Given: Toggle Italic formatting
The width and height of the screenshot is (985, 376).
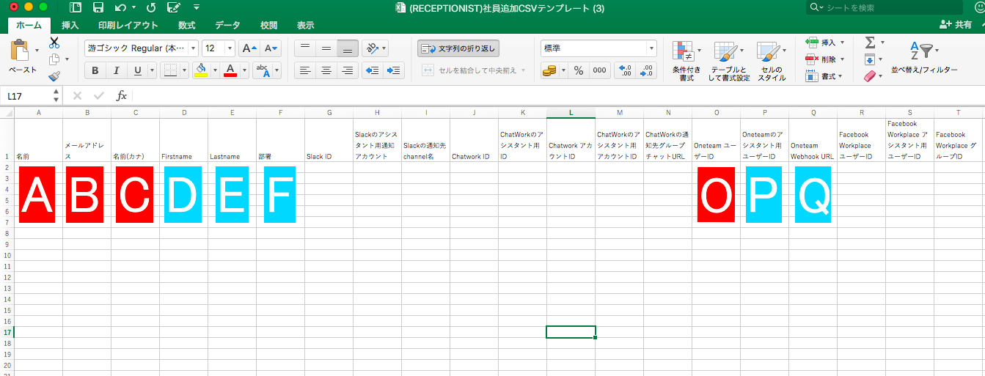Looking at the screenshot, I should click(x=116, y=70).
